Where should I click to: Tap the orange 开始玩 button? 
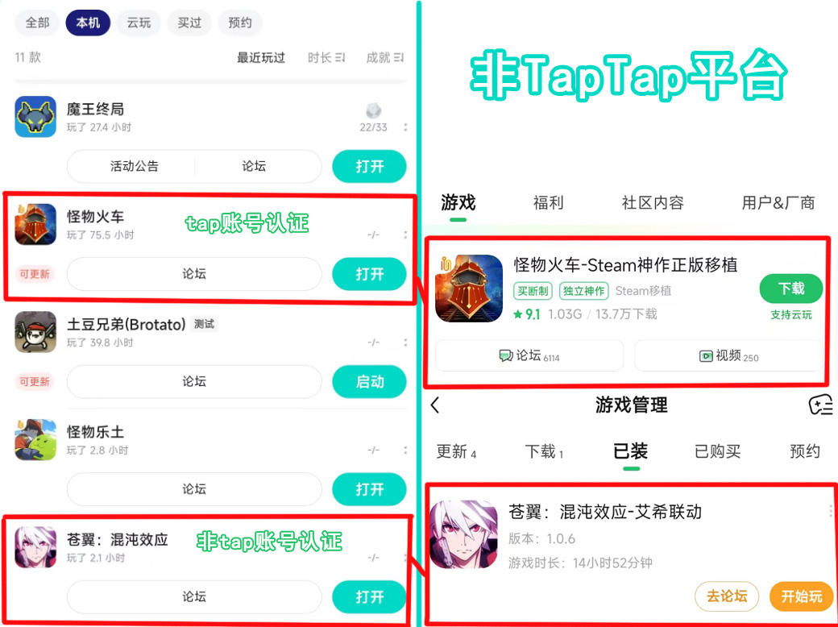point(801,596)
